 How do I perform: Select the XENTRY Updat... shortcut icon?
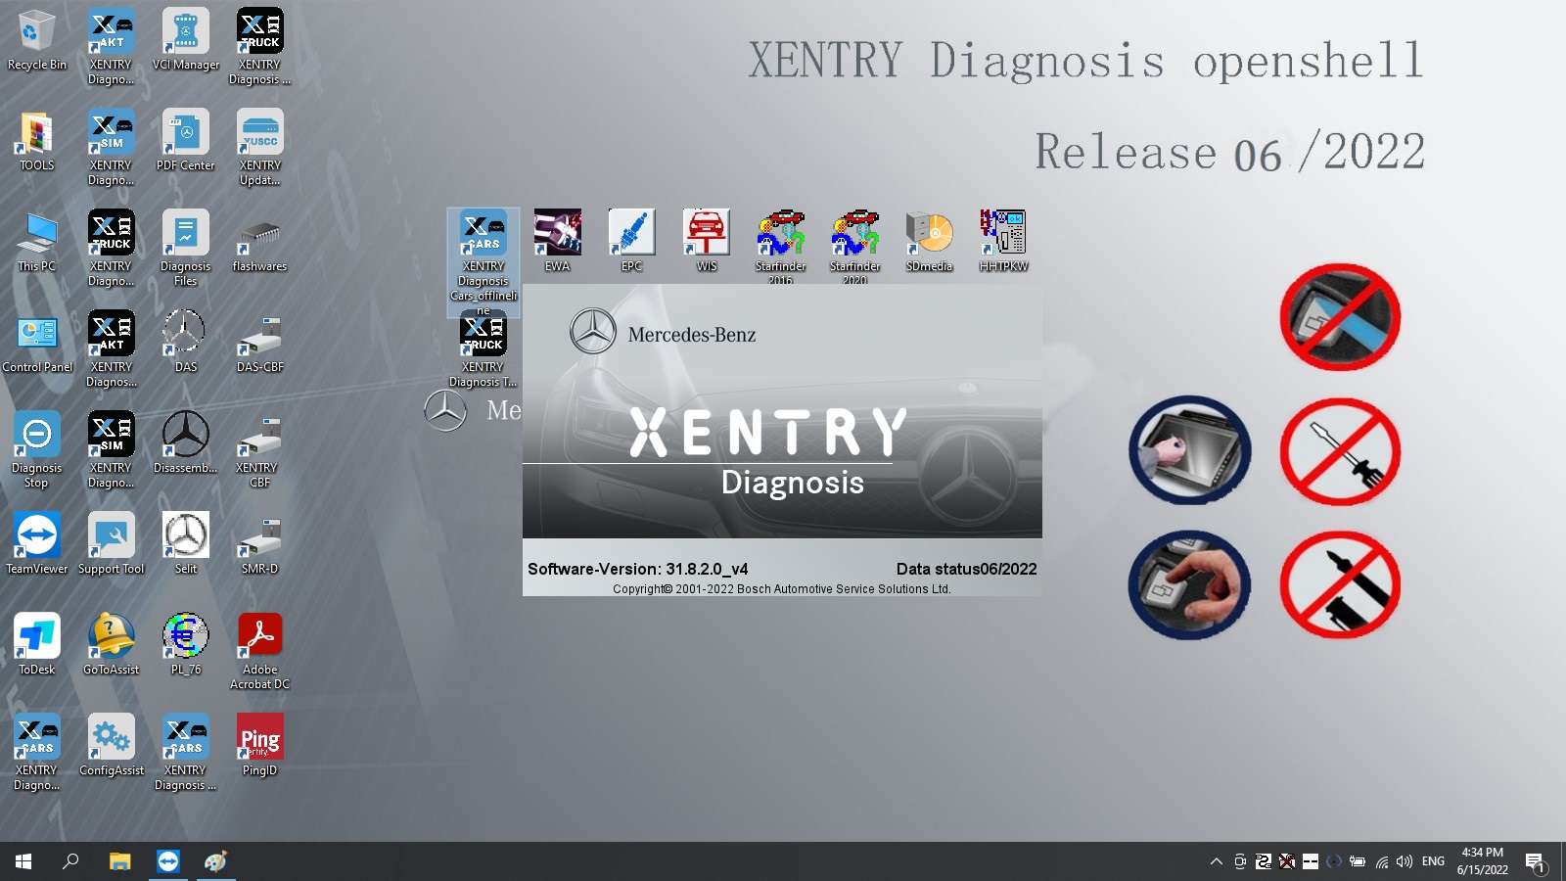(260, 147)
